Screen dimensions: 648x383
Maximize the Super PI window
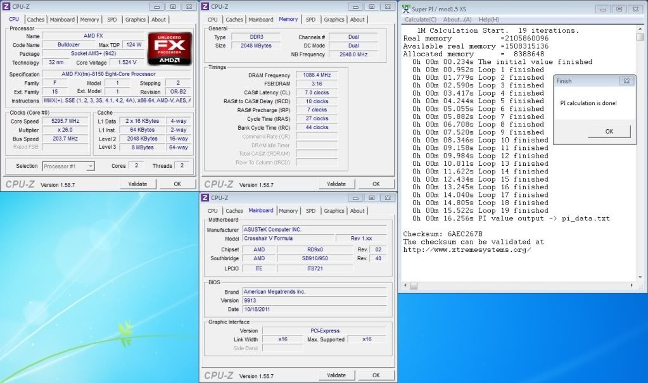point(618,9)
